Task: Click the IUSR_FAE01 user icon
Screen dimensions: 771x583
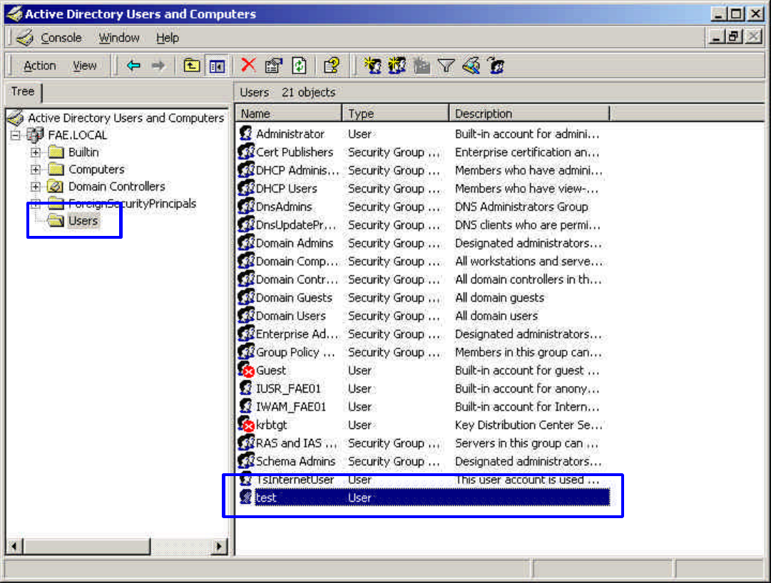Action: coord(246,388)
